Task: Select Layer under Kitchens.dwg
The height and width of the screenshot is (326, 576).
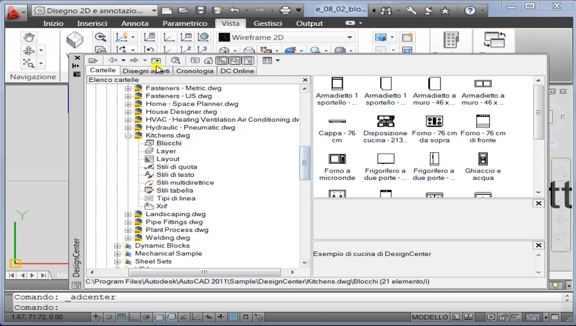Action: pos(166,152)
